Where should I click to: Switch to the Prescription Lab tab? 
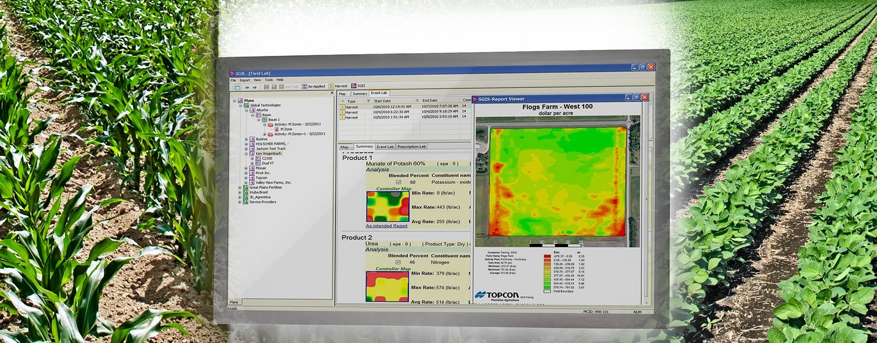tap(412, 146)
